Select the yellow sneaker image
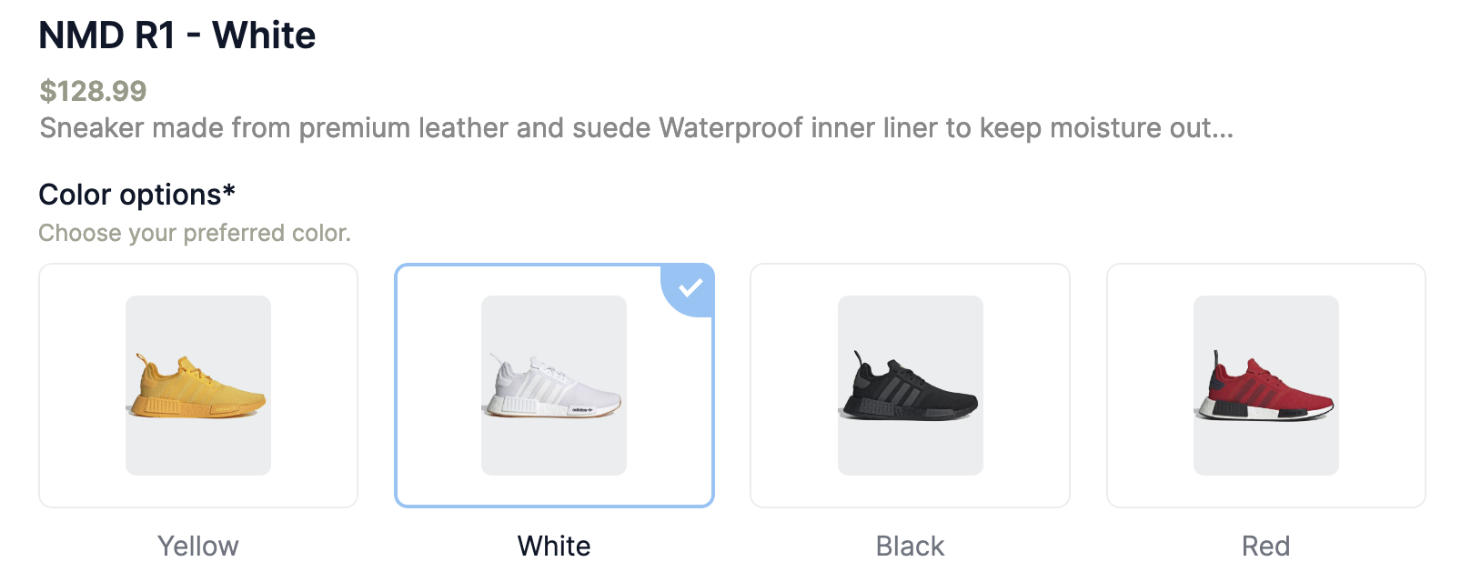Viewport: 1461px width, 582px height. (x=198, y=386)
